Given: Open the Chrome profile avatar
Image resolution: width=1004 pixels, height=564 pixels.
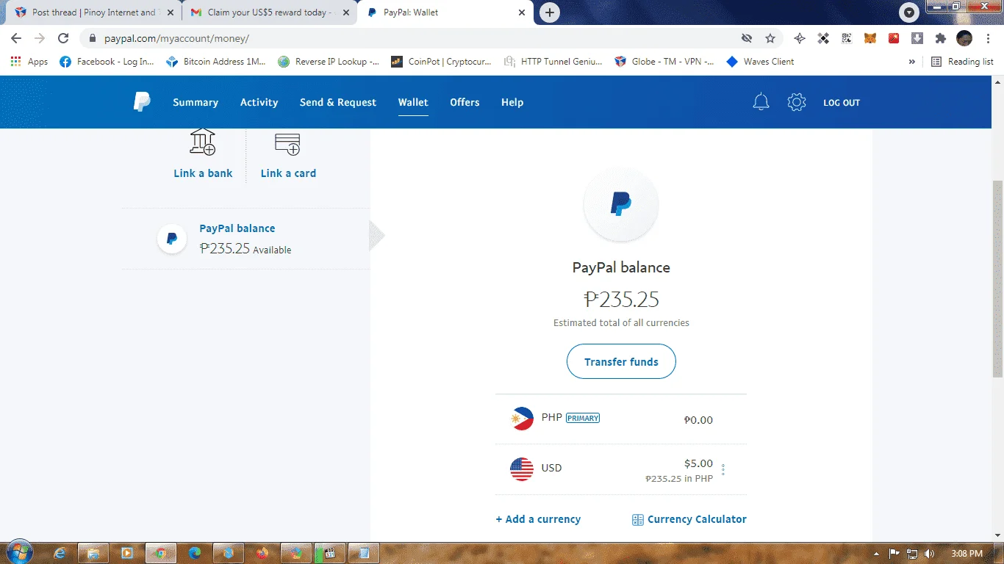Looking at the screenshot, I should tap(964, 38).
